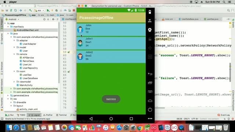This screenshot has height=132, width=235.
Task: Click Genymotion power button icon
Action: [150, 110]
